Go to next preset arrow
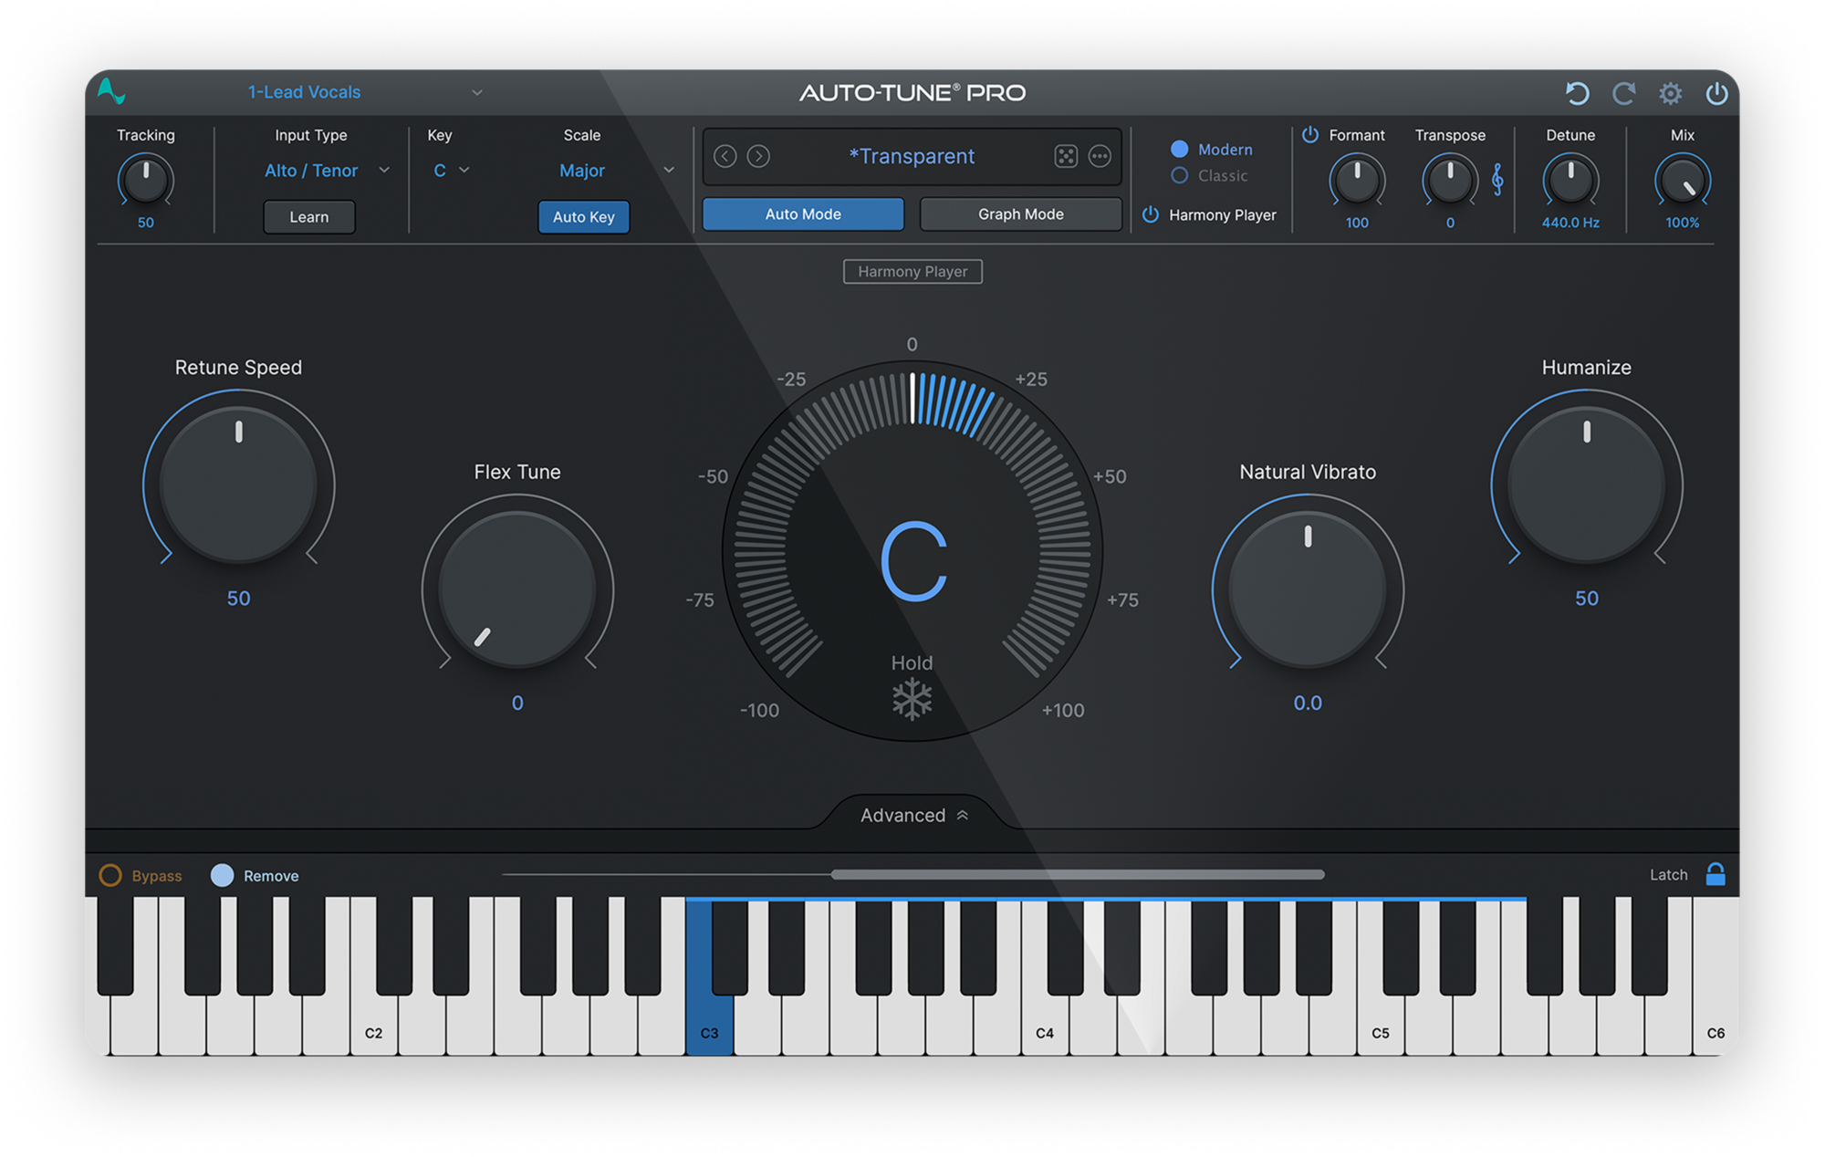This screenshot has height=1157, width=1825. (758, 156)
